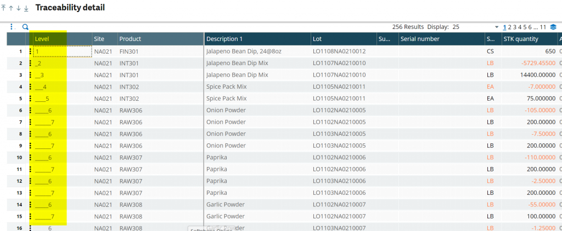This screenshot has height=231, width=562.
Task: Click the magnifier search icon above grid
Action: point(25,26)
